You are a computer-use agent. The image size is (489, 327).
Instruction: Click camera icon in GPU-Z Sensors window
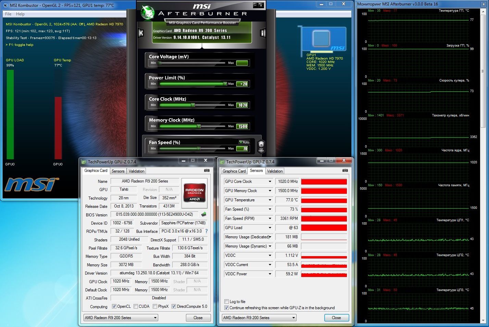click(x=345, y=171)
